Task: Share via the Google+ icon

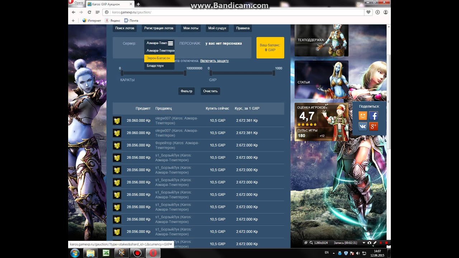Action: coord(374,126)
